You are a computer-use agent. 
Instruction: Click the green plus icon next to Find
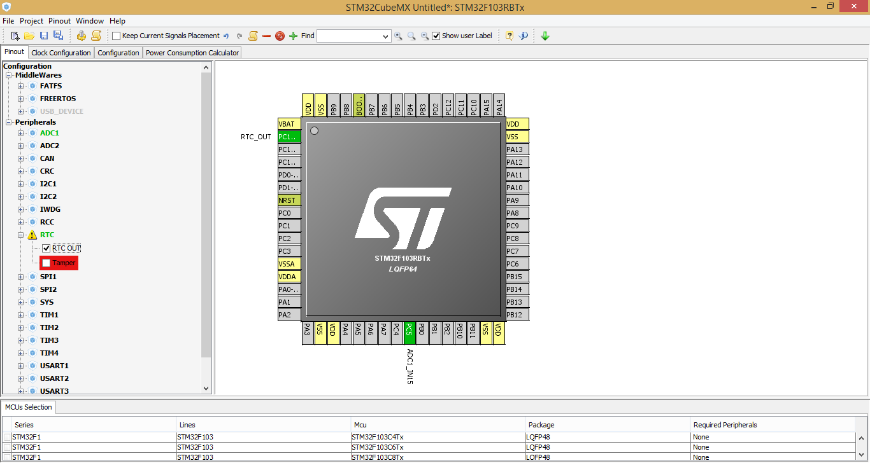293,36
